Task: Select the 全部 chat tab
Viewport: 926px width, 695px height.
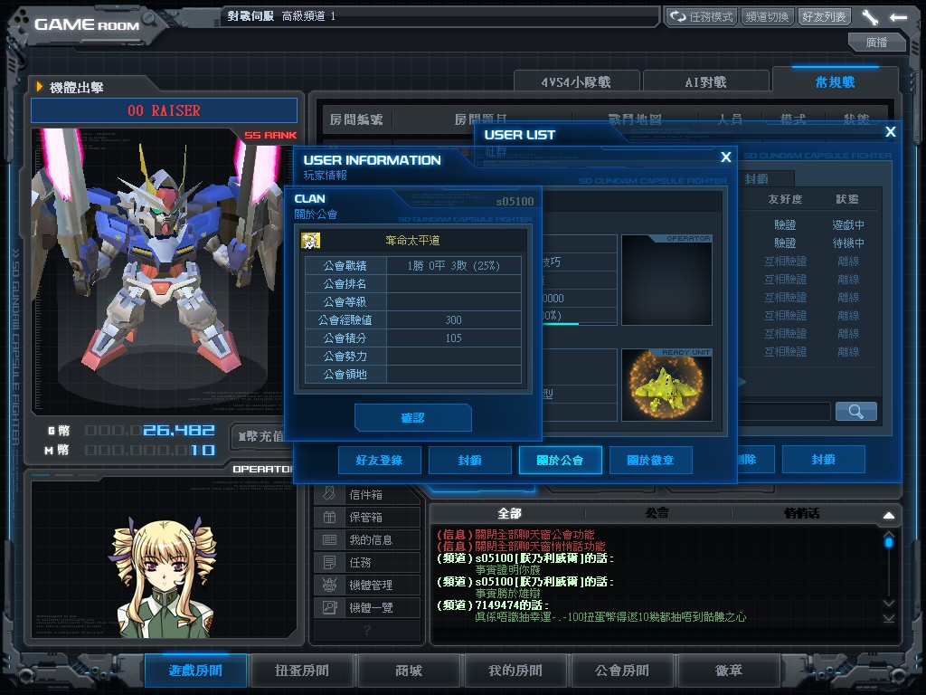Action: pos(509,514)
